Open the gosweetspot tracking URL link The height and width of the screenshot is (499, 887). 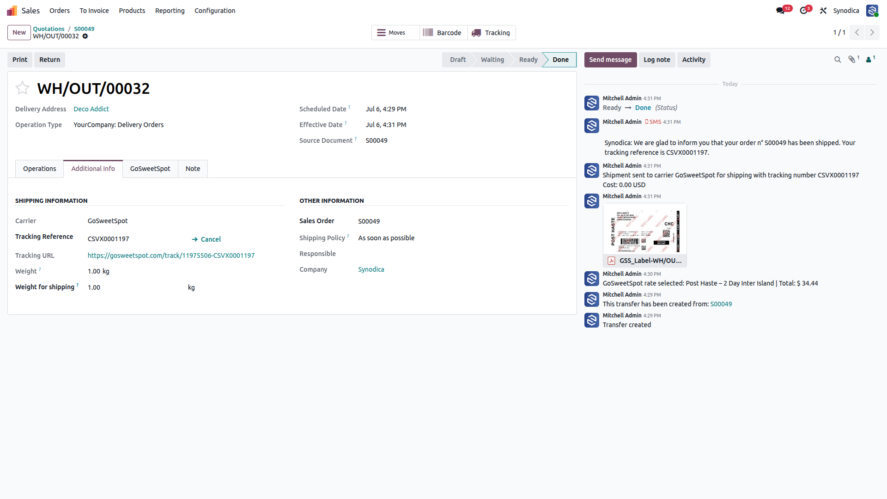(171, 256)
